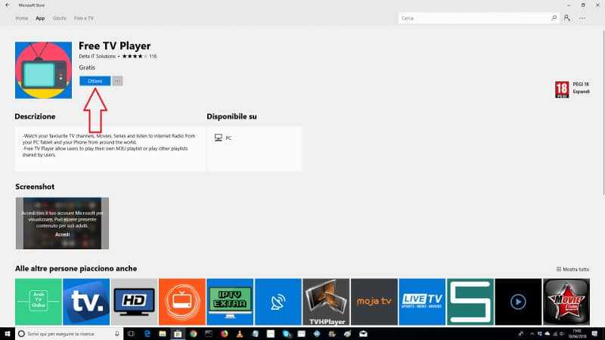Open the orange TV circle app tile

(x=182, y=301)
